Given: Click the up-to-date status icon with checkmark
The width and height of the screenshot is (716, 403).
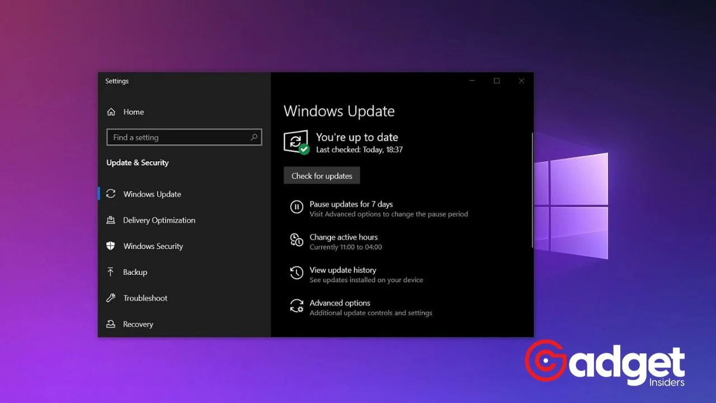Looking at the screenshot, I should click(296, 142).
